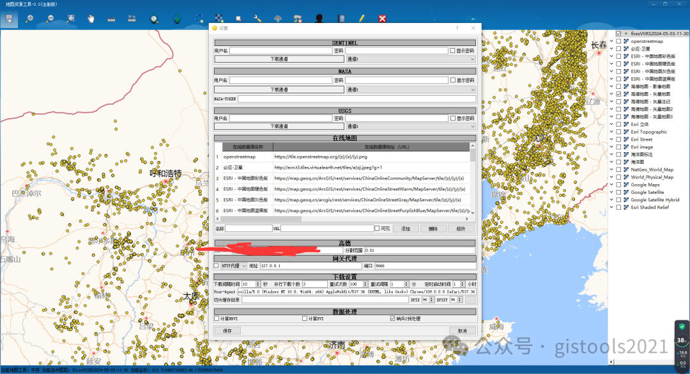690x374 pixels.
Task: Click SENTINEL 下载通道 button
Action: (x=279, y=59)
